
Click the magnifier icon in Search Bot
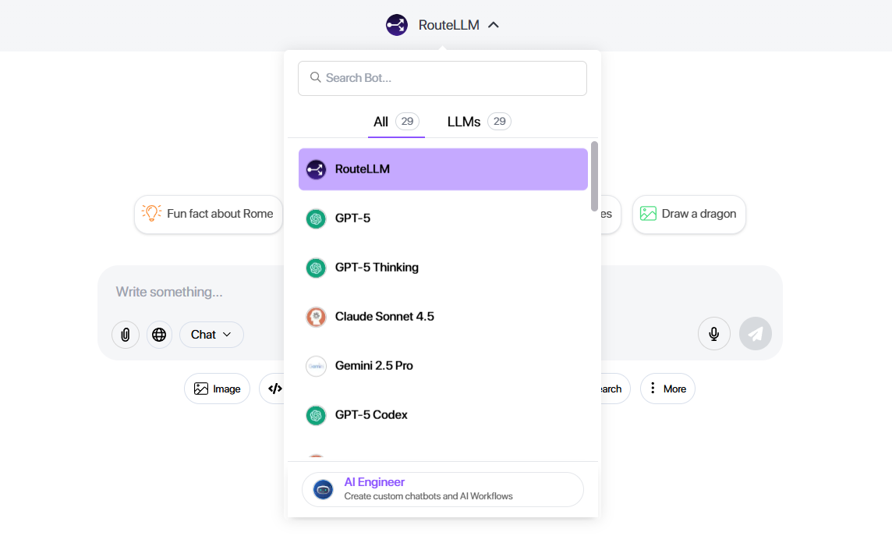(315, 77)
